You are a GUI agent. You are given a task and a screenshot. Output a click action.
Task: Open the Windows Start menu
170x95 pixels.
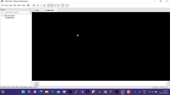(23, 92)
